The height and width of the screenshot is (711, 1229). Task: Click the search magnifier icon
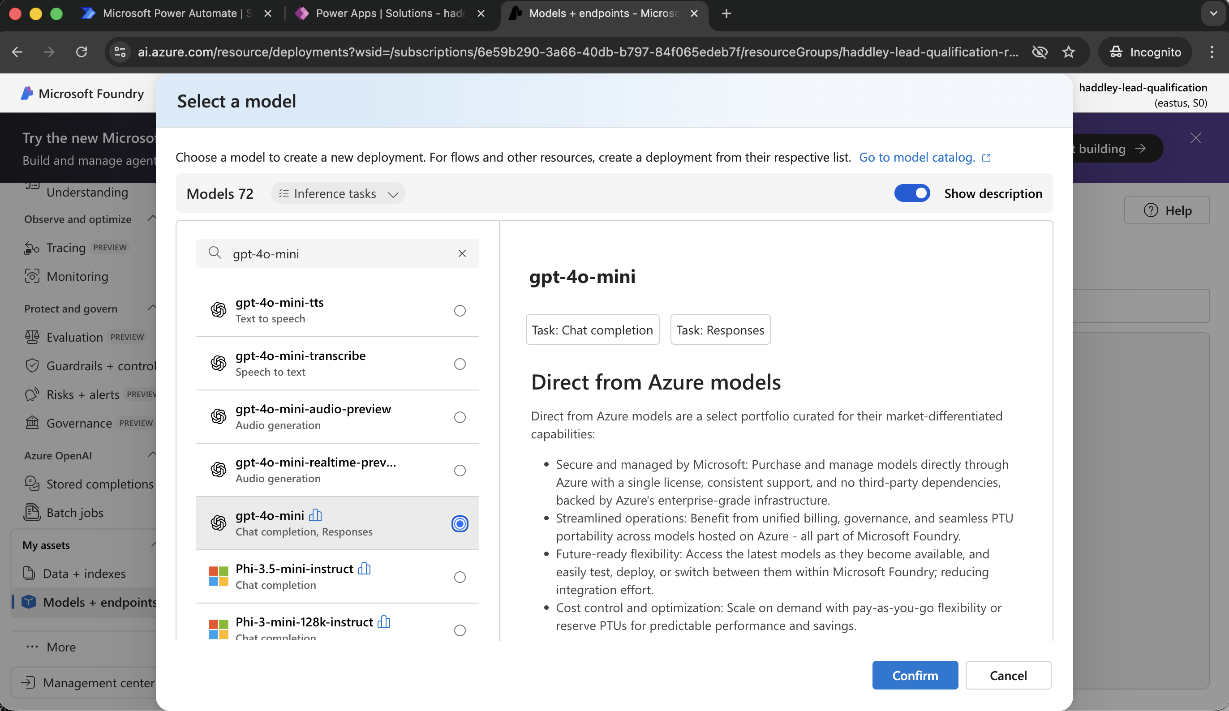215,253
